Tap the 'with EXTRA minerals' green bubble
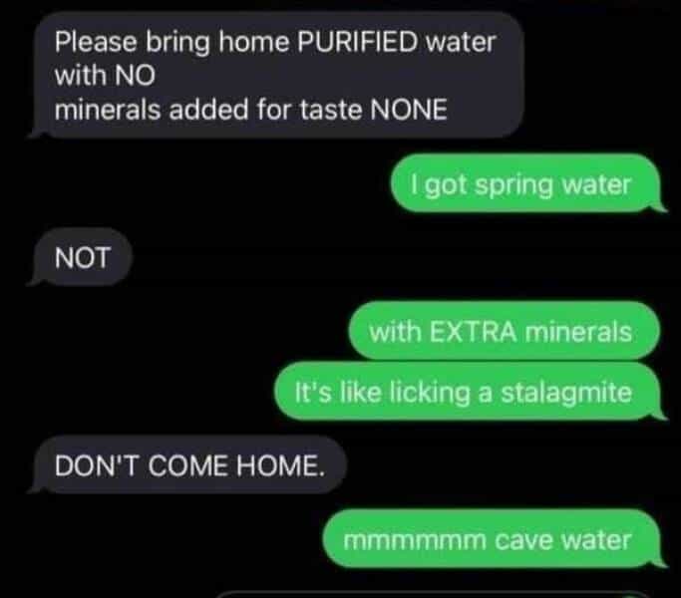 [504, 331]
